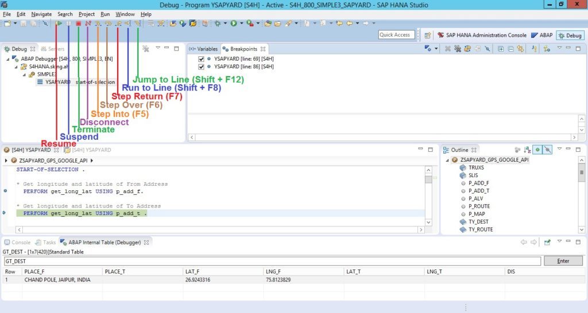Image resolution: width=588 pixels, height=313 pixels.
Task: Toggle breakpoint marker at first PERFORM line
Action: point(5,191)
